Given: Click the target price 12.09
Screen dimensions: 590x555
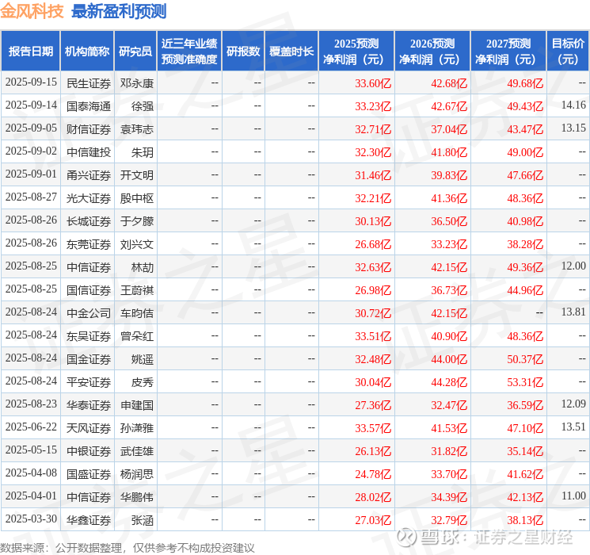Looking at the screenshot, I should 573,404.
